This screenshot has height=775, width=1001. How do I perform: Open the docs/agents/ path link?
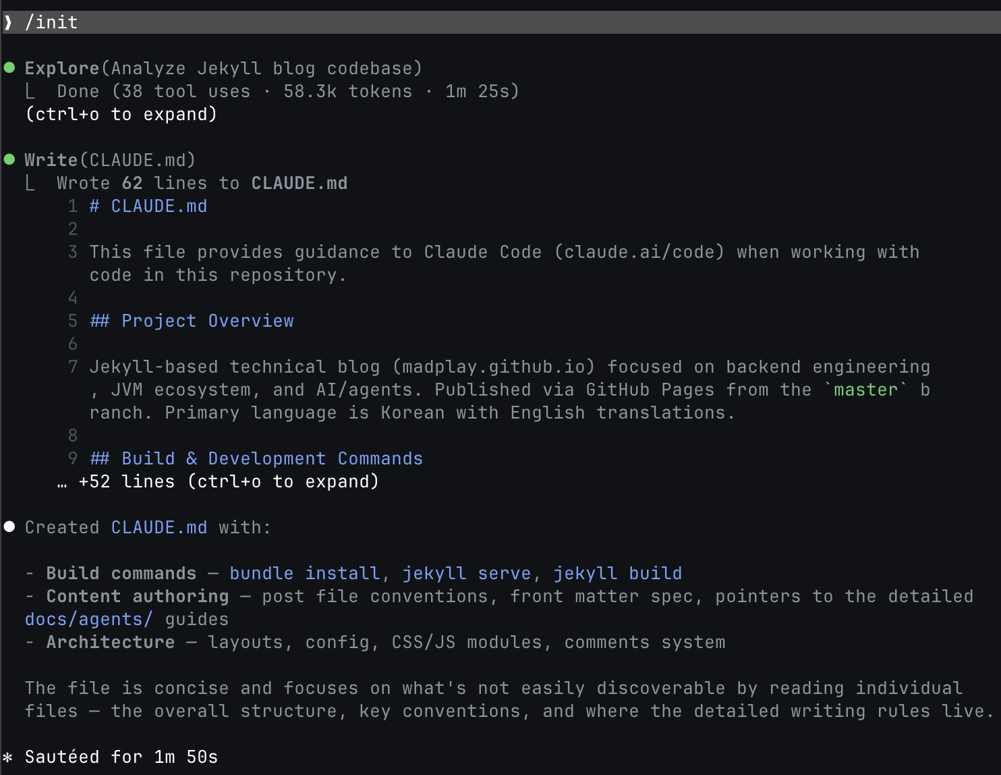pyautogui.click(x=89, y=619)
